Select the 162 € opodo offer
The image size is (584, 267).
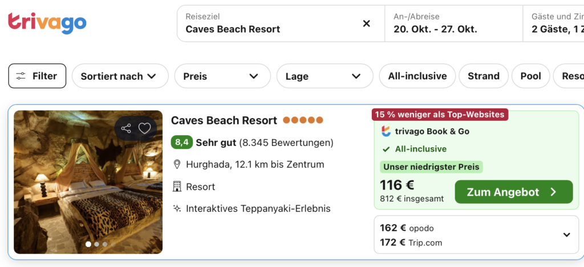[407, 228]
